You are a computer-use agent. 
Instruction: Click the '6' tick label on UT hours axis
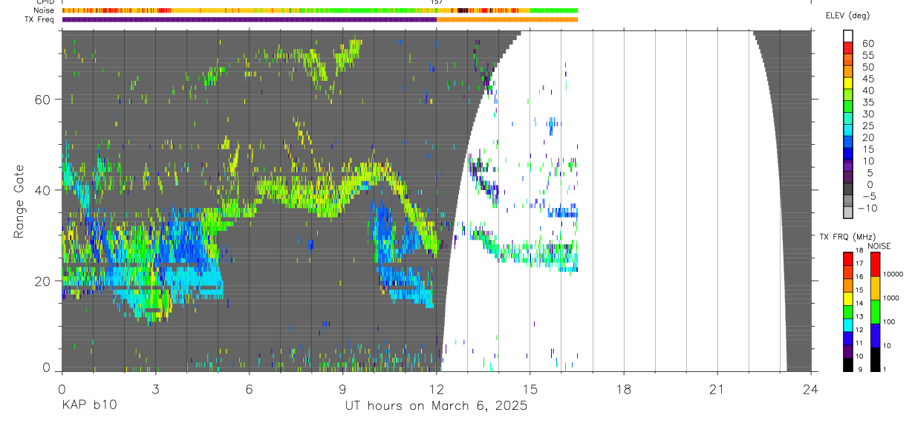[249, 388]
